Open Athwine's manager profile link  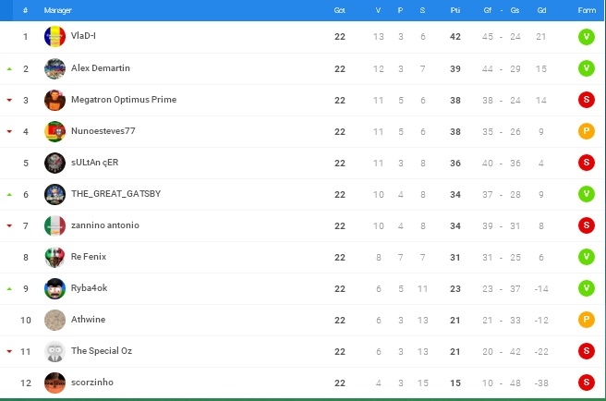click(x=86, y=320)
